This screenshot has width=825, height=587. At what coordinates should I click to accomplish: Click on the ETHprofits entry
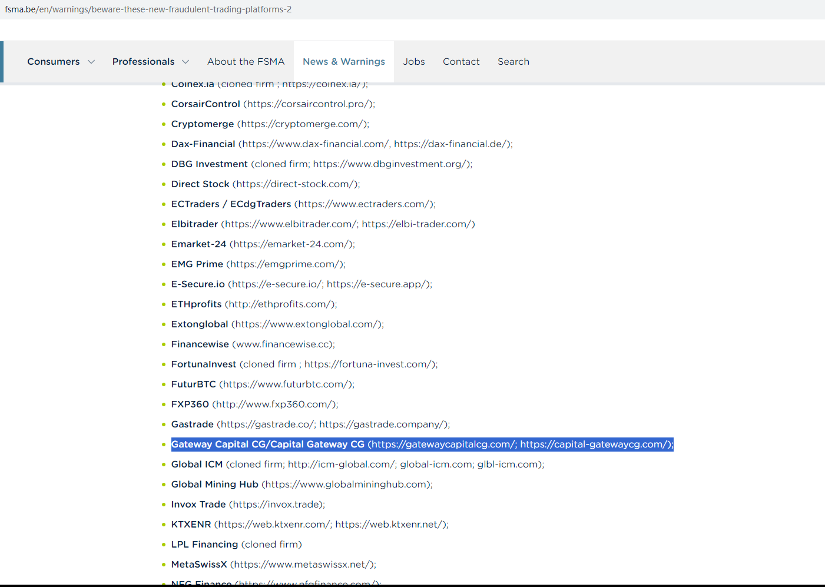point(196,304)
